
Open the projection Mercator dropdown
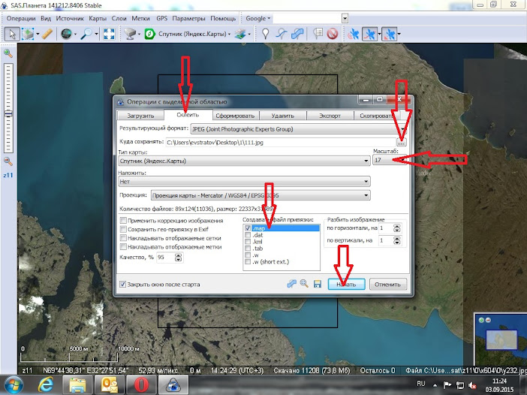point(260,195)
